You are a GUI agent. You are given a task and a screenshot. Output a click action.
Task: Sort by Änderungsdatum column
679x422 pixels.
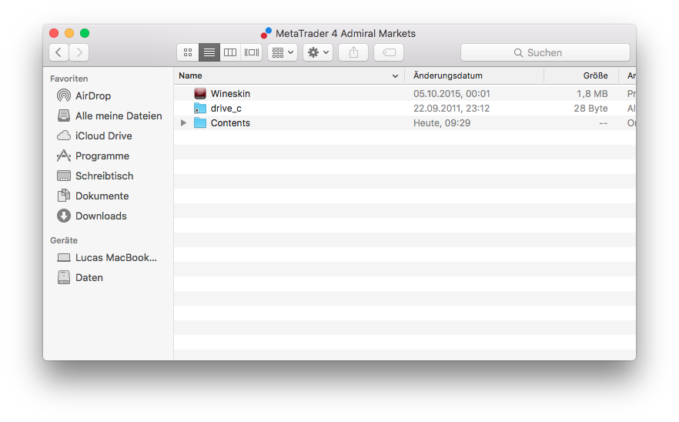(448, 75)
